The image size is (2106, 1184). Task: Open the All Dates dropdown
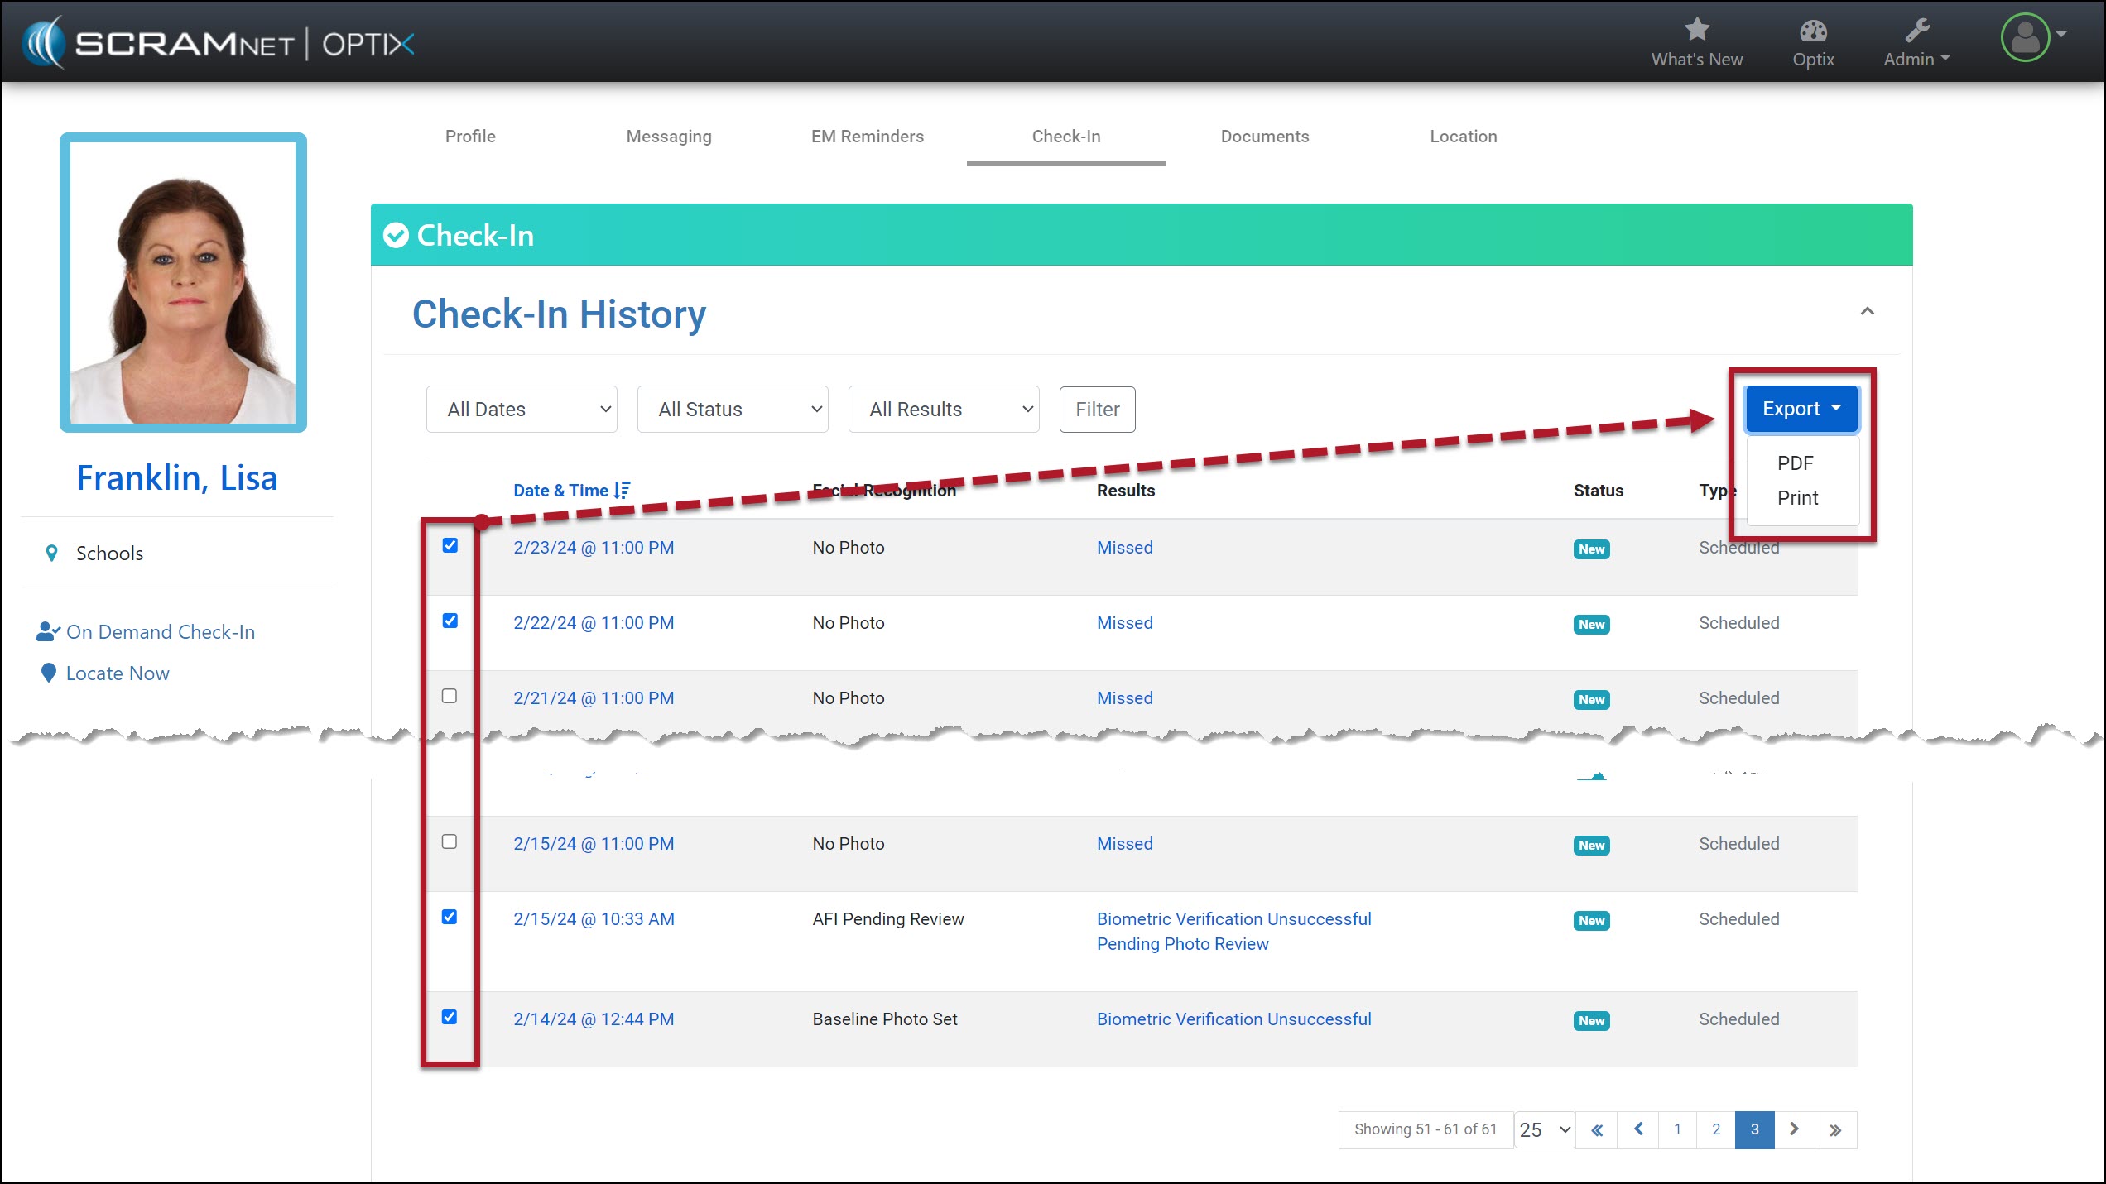click(522, 410)
